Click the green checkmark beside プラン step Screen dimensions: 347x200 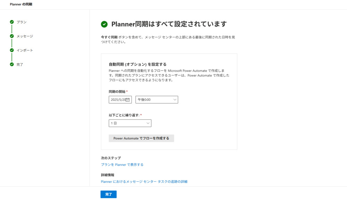coord(12,22)
